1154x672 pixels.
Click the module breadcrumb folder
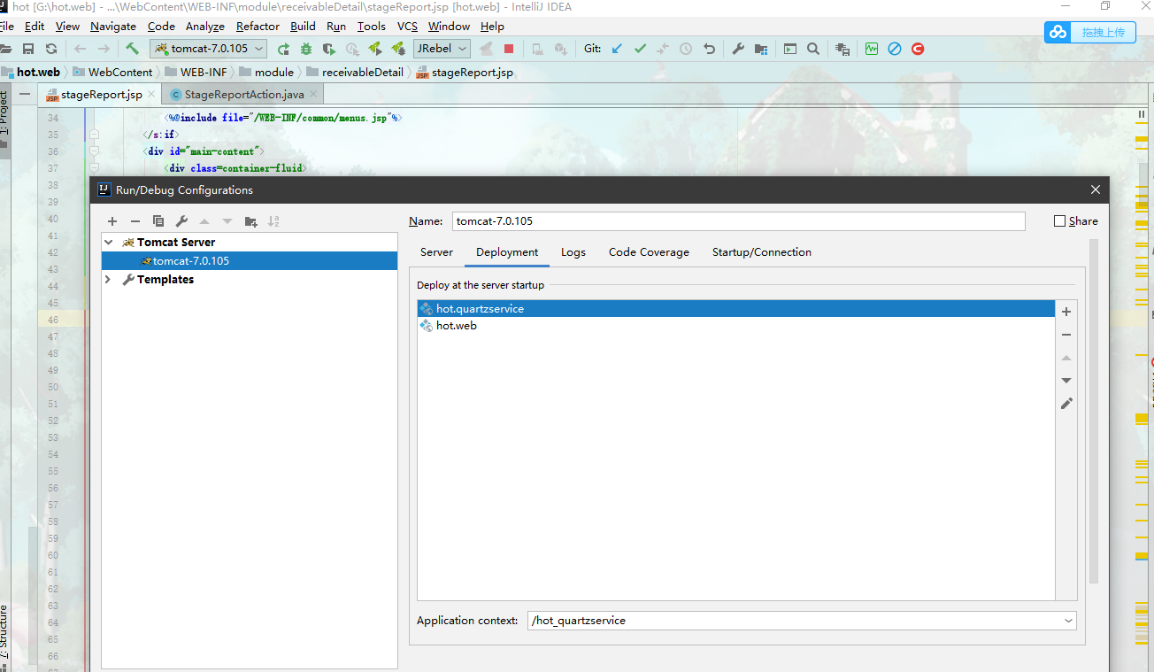click(x=266, y=73)
